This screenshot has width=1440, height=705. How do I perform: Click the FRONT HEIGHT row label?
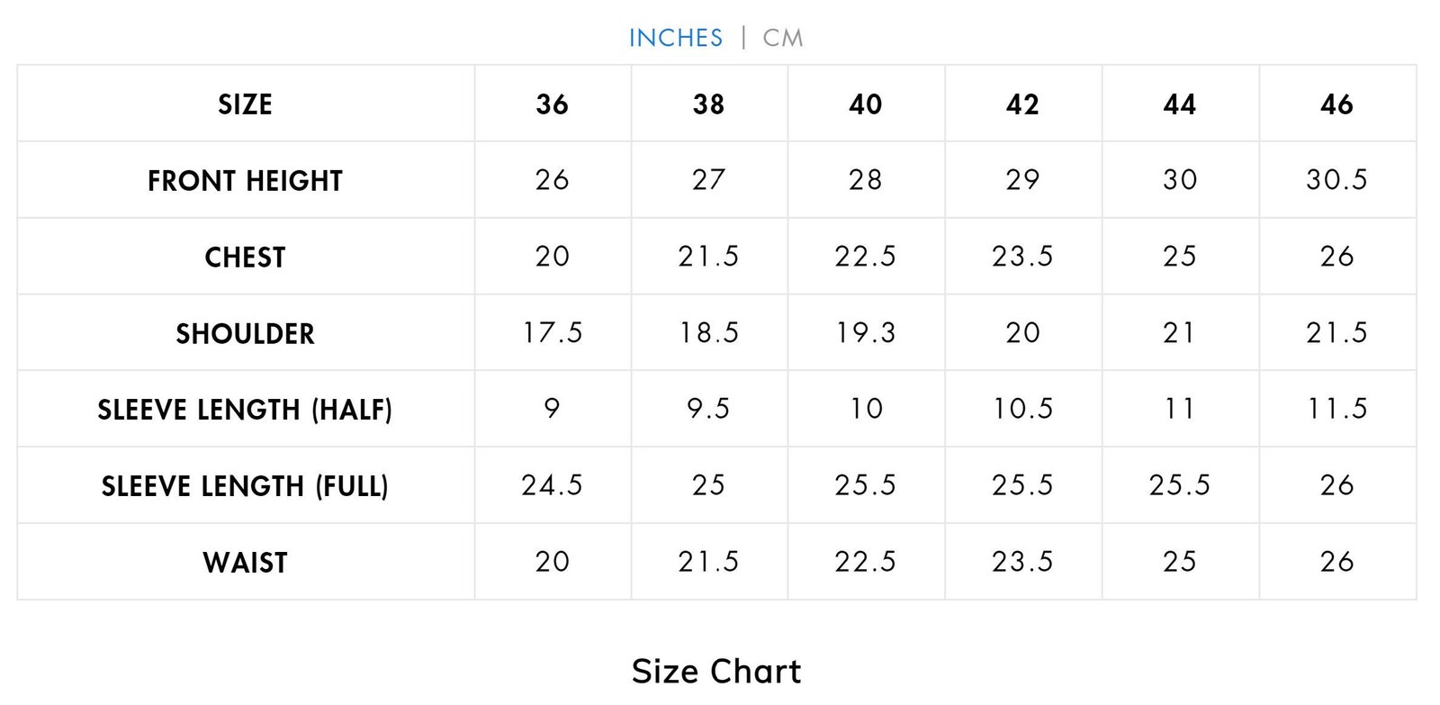[245, 181]
